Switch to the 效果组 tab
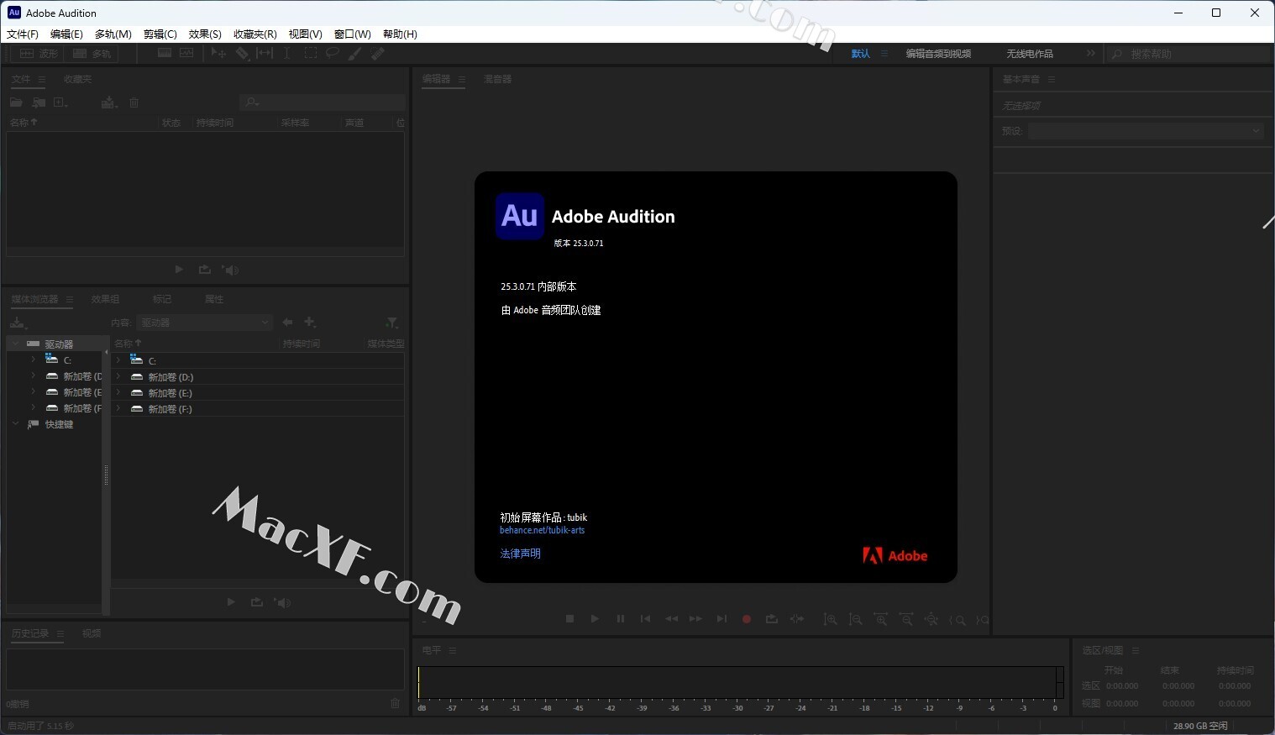 [105, 299]
